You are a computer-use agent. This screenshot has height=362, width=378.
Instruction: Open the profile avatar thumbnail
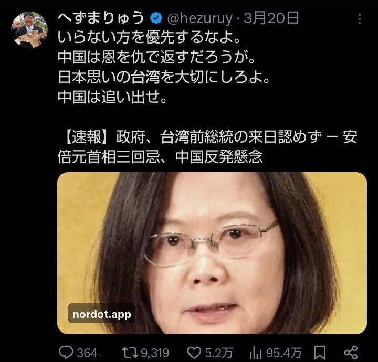tap(29, 30)
